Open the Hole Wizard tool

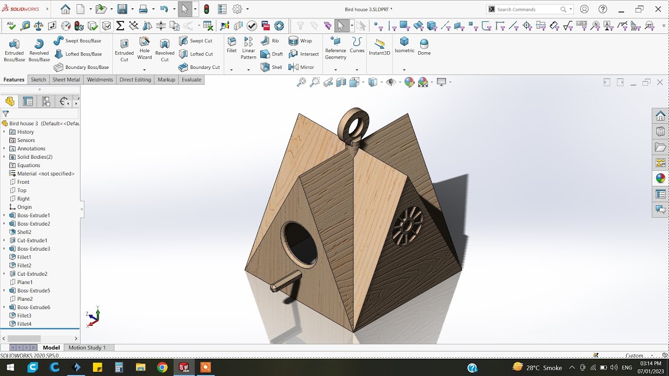tap(145, 49)
